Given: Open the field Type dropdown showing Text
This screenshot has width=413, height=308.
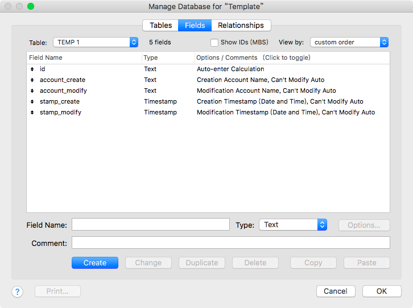Looking at the screenshot, I should [293, 225].
